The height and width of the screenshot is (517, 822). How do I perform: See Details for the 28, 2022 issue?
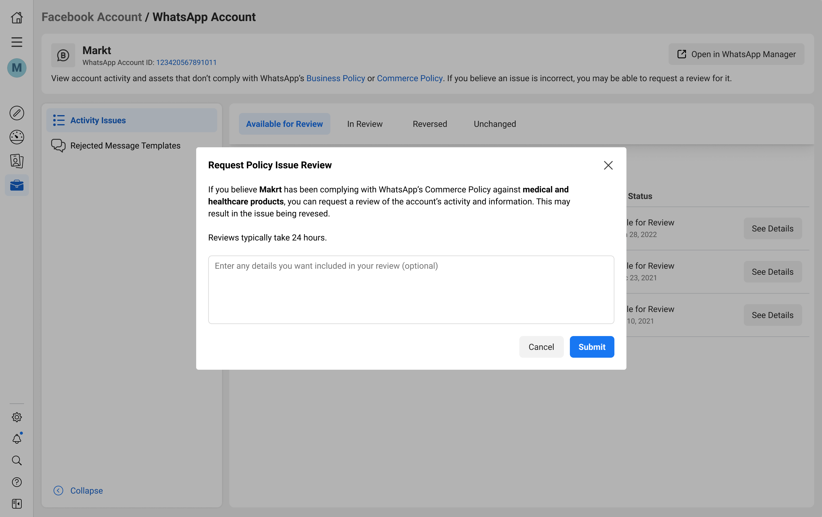772,228
